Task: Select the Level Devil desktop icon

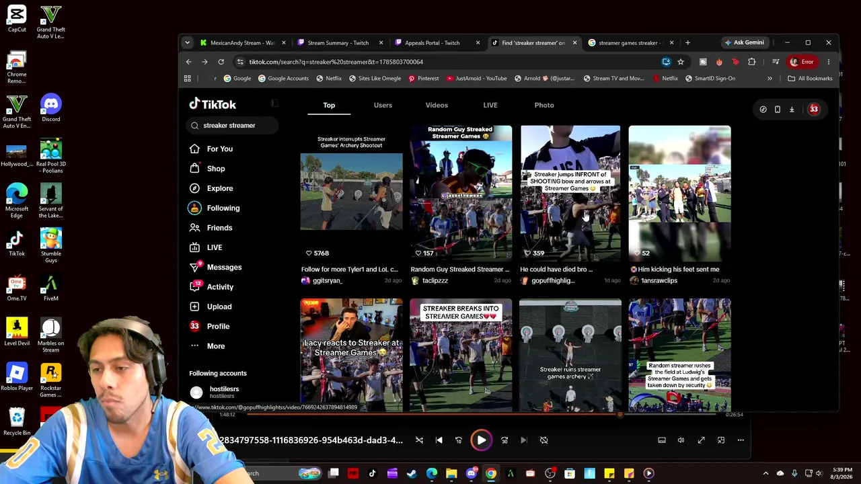Action: [17, 332]
